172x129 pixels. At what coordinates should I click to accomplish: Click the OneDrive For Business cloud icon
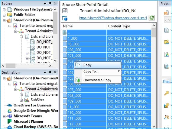coord(10,105)
